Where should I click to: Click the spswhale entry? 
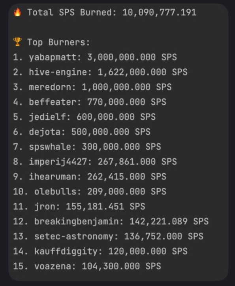87,147
